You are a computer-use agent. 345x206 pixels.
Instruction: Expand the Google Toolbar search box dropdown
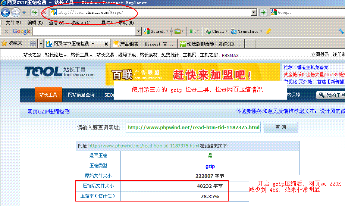(x=139, y=31)
